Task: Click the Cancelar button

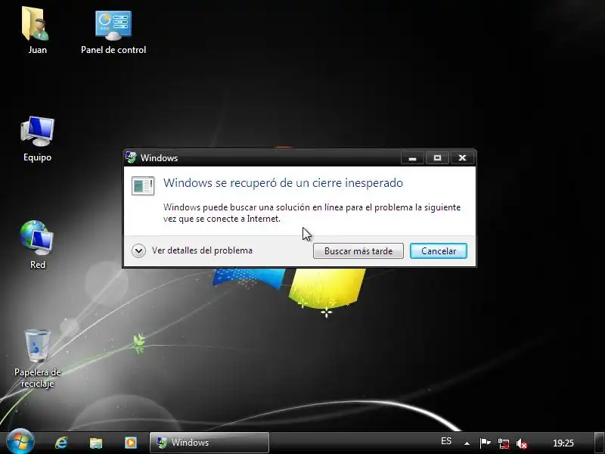Action: [x=439, y=251]
